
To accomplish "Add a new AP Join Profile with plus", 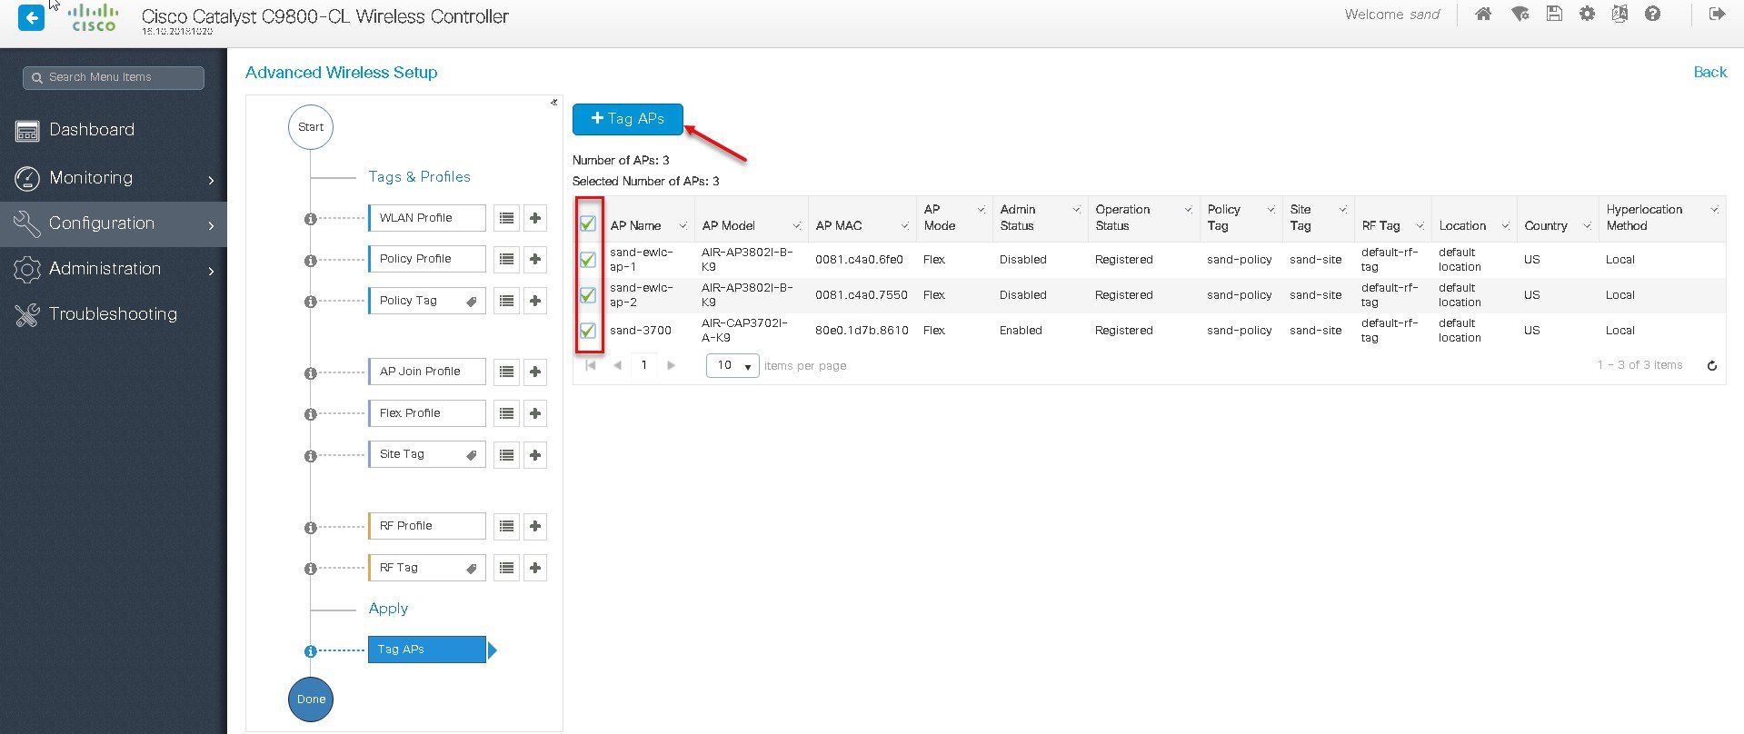I will pyautogui.click(x=535, y=372).
